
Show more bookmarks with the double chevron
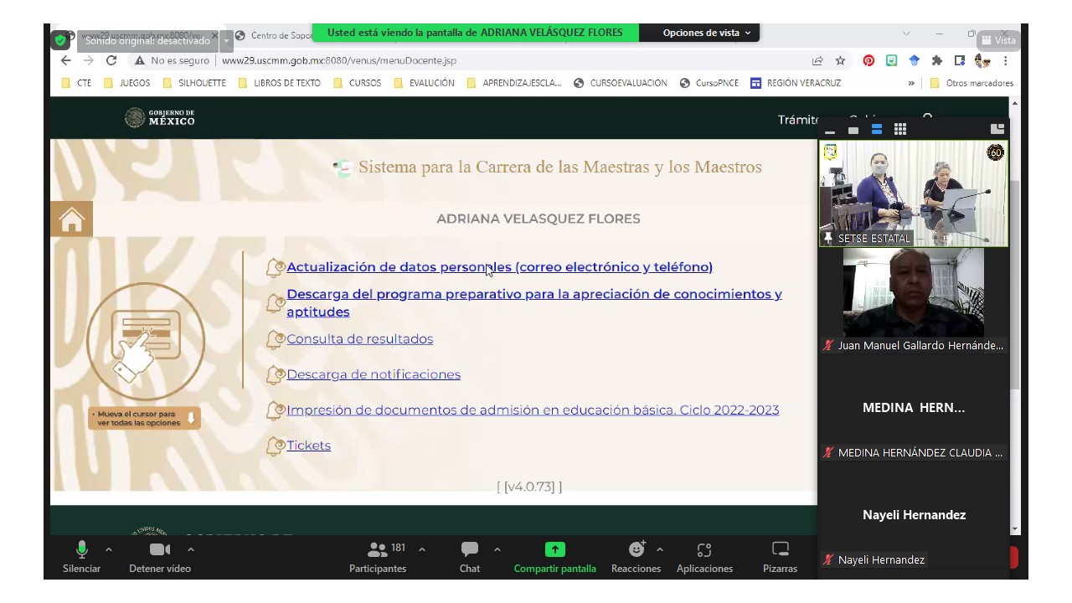click(911, 83)
